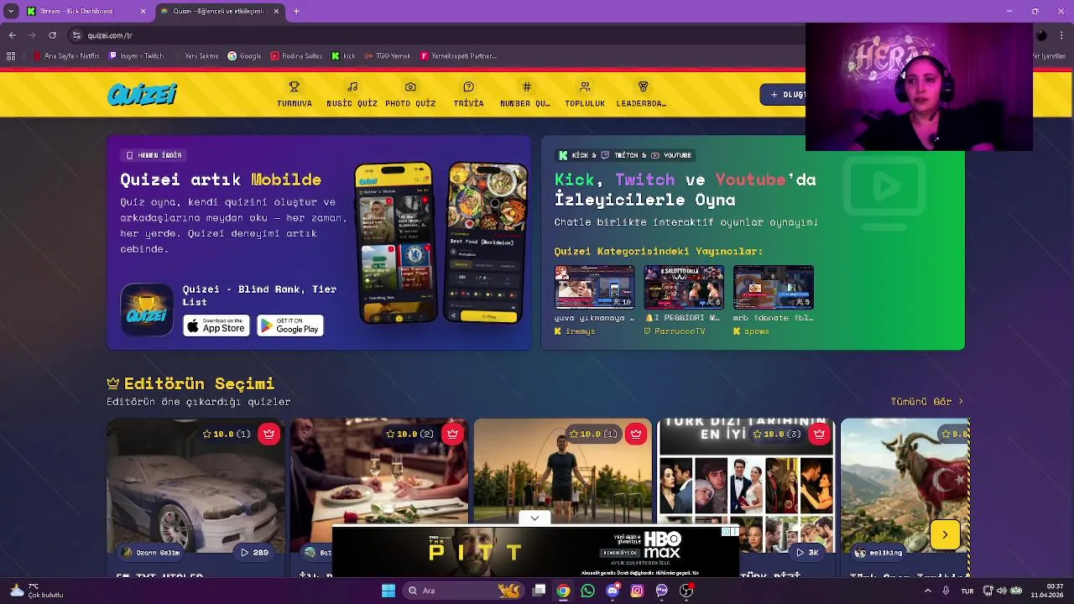Open author Ozann Selim on car card
This screenshot has height=604, width=1074.
point(151,552)
